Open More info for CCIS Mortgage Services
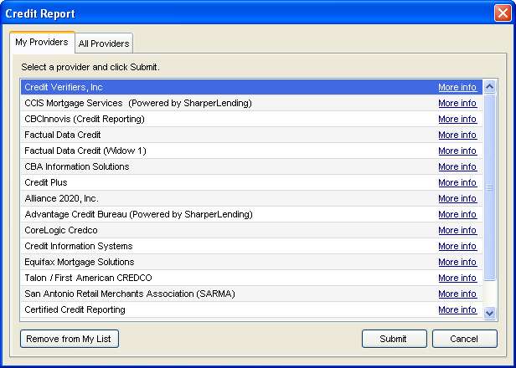The image size is (516, 368). click(x=457, y=103)
